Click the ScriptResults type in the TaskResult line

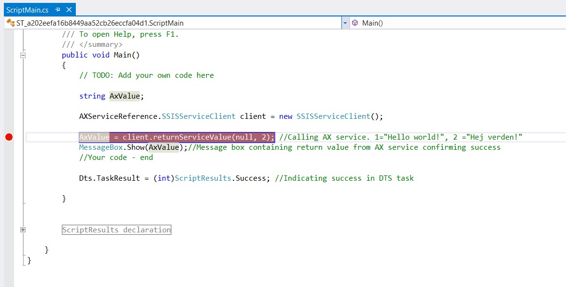click(202, 178)
